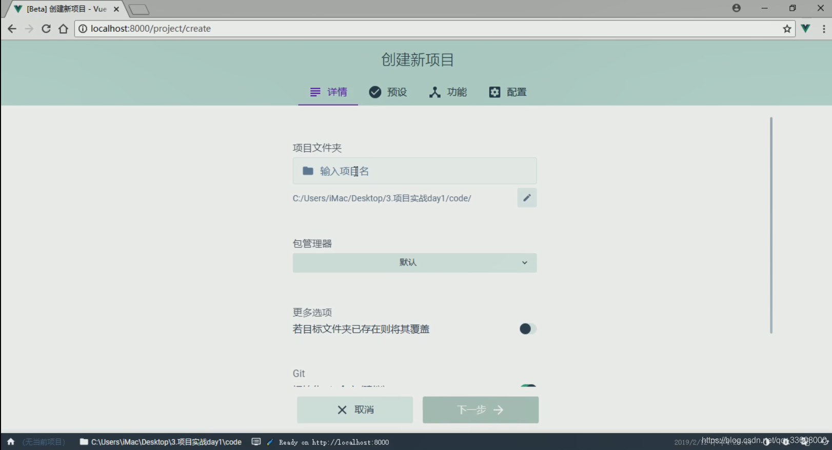Image resolution: width=832 pixels, height=450 pixels.
Task: Toggle the Git initialization switch
Action: 528,385
